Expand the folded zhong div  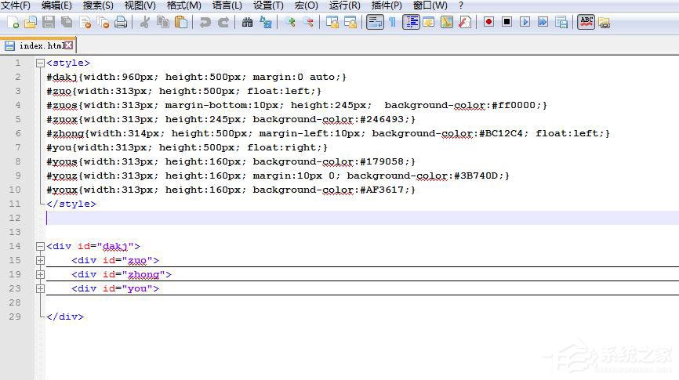(40, 274)
